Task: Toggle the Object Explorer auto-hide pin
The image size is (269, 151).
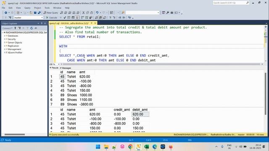Action: (x=42, y=23)
